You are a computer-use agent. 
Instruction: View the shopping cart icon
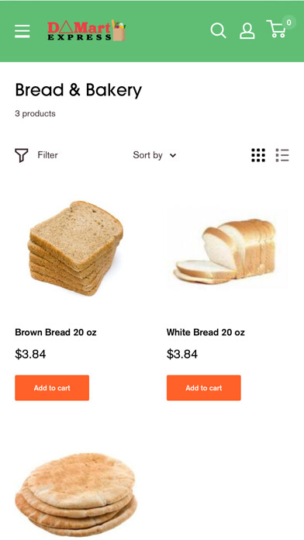tap(276, 29)
